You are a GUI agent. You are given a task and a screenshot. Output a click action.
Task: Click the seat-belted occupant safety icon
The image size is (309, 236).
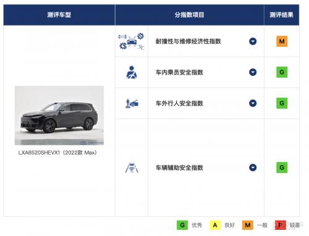[x=132, y=72]
